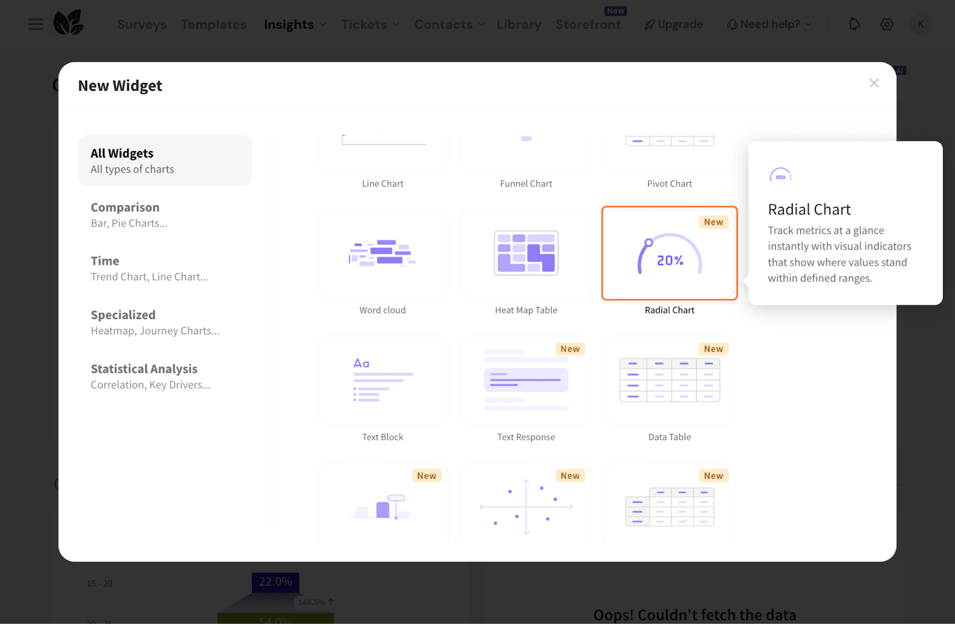Viewport: 955px width, 624px height.
Task: Expand the Insights dropdown menu
Action: point(295,24)
